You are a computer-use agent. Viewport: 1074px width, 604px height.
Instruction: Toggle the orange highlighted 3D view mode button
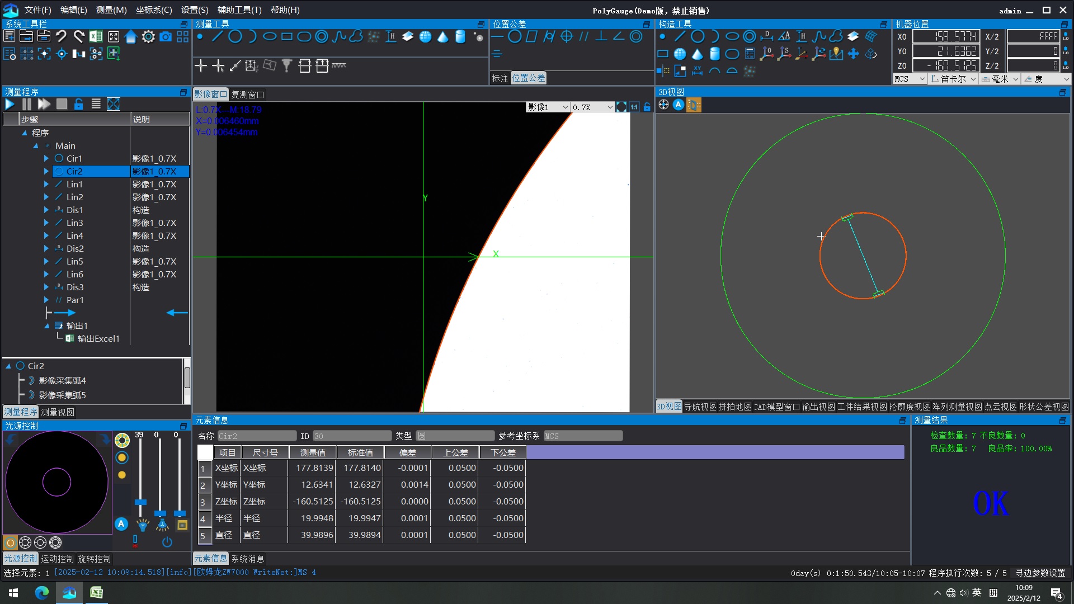click(694, 105)
